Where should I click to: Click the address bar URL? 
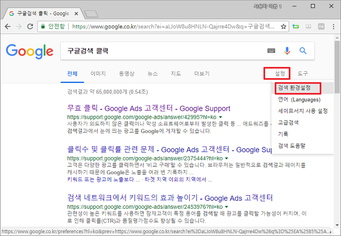pos(173,27)
